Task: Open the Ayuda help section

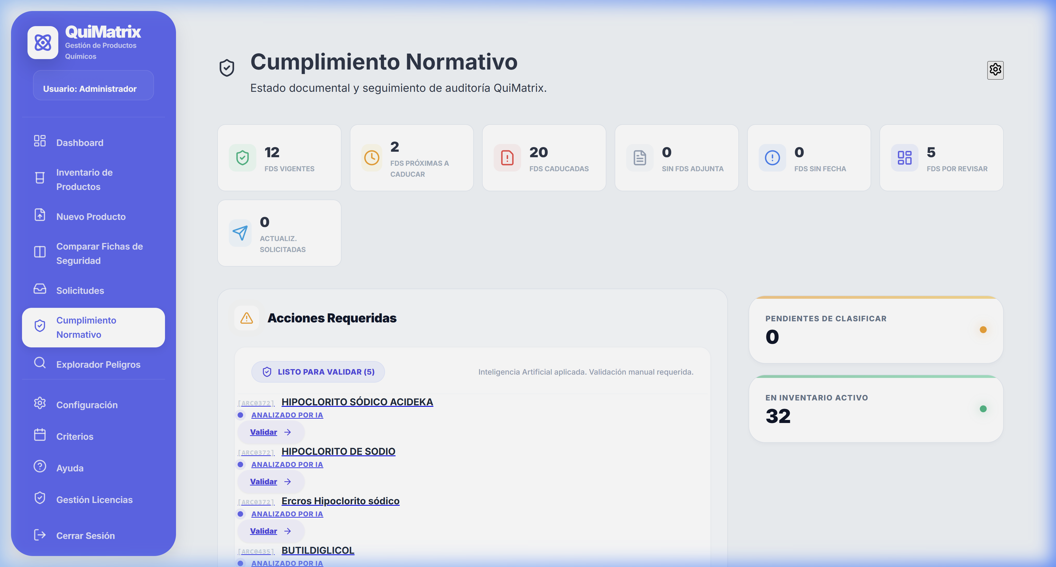Action: pyautogui.click(x=70, y=468)
